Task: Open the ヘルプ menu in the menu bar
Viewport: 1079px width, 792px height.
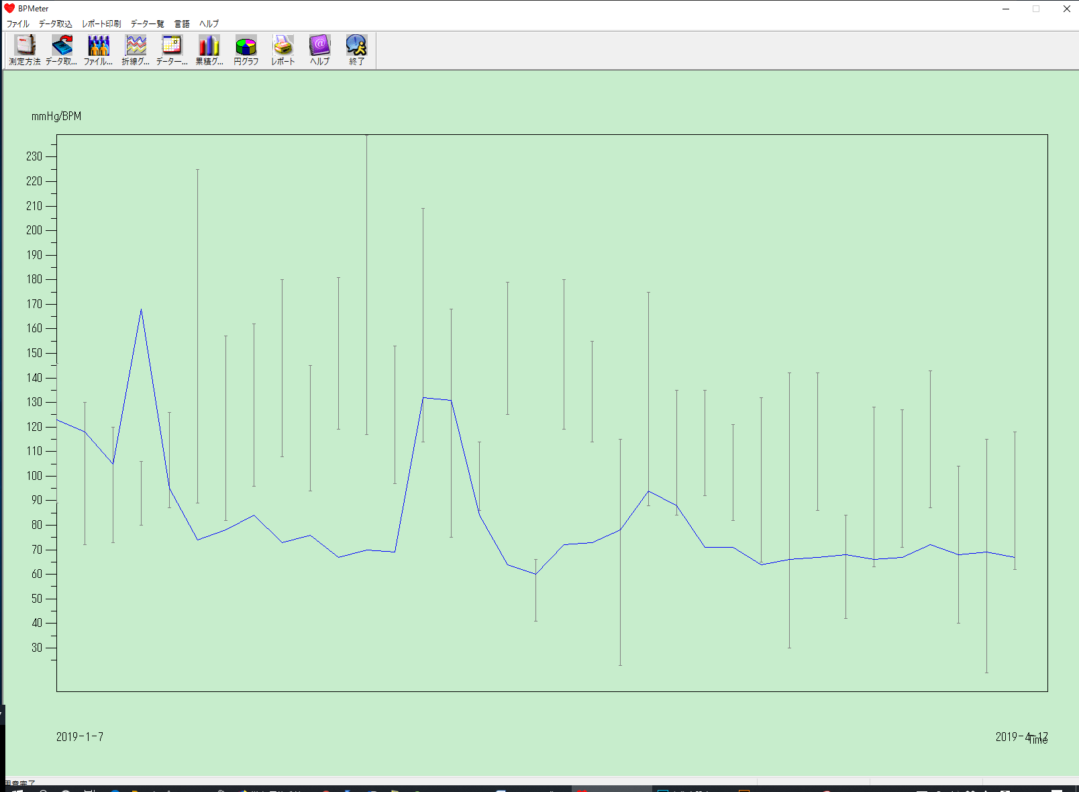Action: point(209,23)
